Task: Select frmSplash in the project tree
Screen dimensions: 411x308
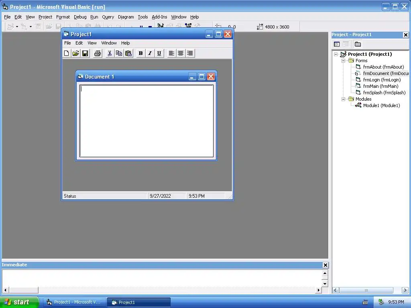Action: pos(384,93)
